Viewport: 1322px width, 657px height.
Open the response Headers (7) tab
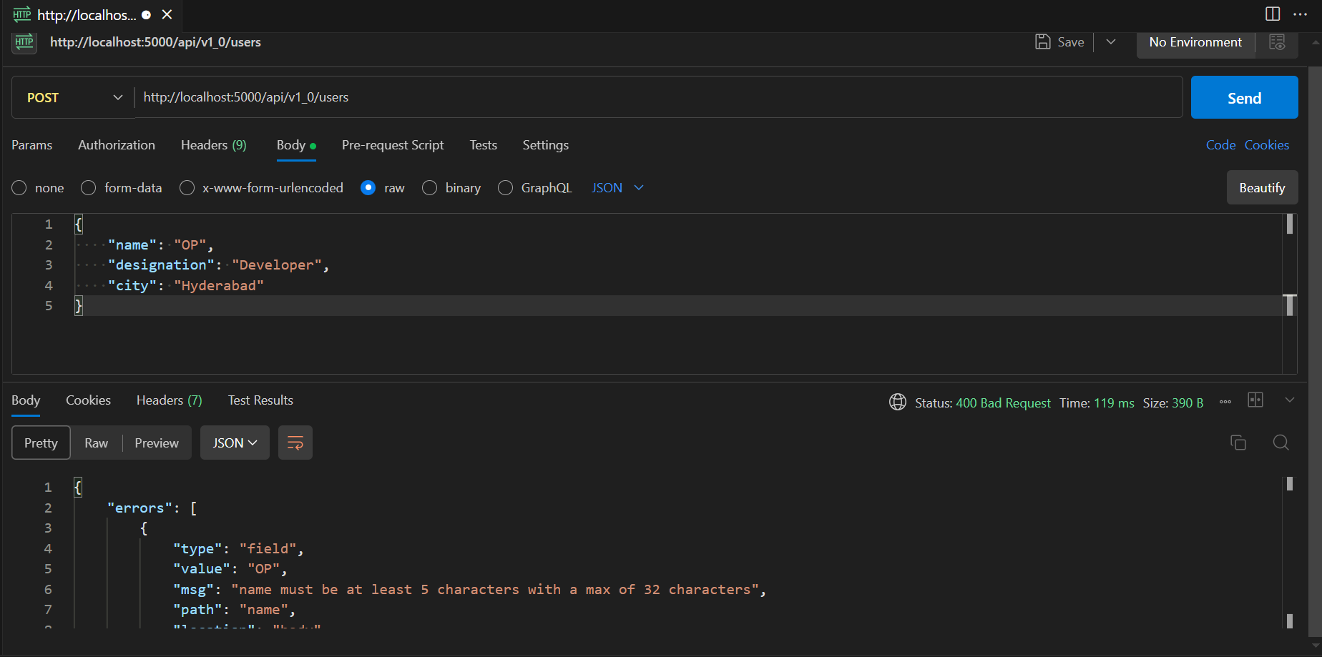coord(170,400)
